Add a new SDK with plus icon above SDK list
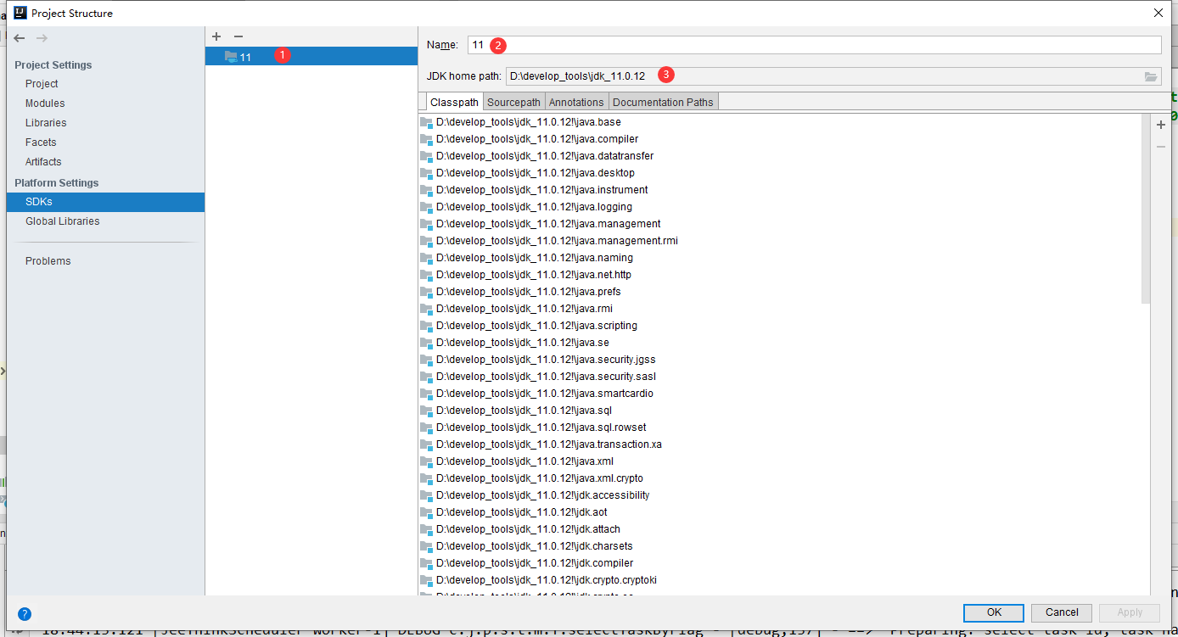The image size is (1178, 637). coord(216,36)
